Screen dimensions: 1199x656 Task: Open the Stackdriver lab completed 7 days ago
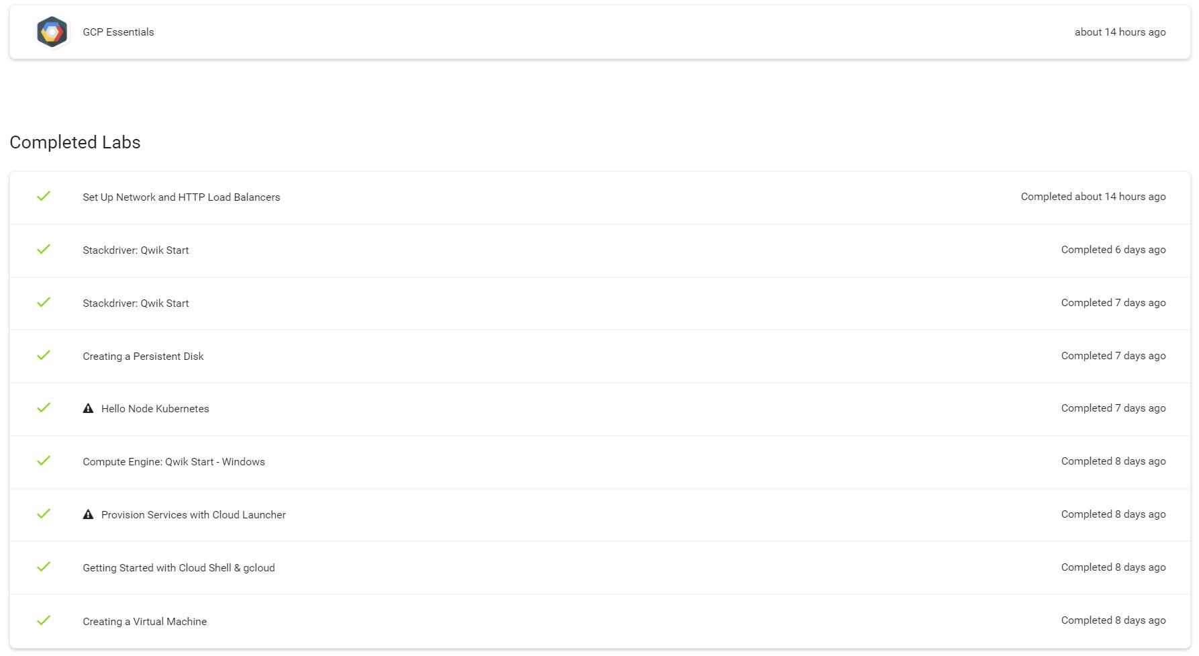[136, 303]
